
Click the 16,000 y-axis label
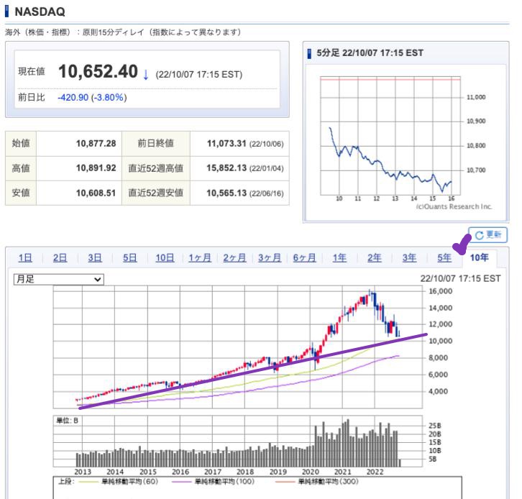pyautogui.click(x=441, y=291)
